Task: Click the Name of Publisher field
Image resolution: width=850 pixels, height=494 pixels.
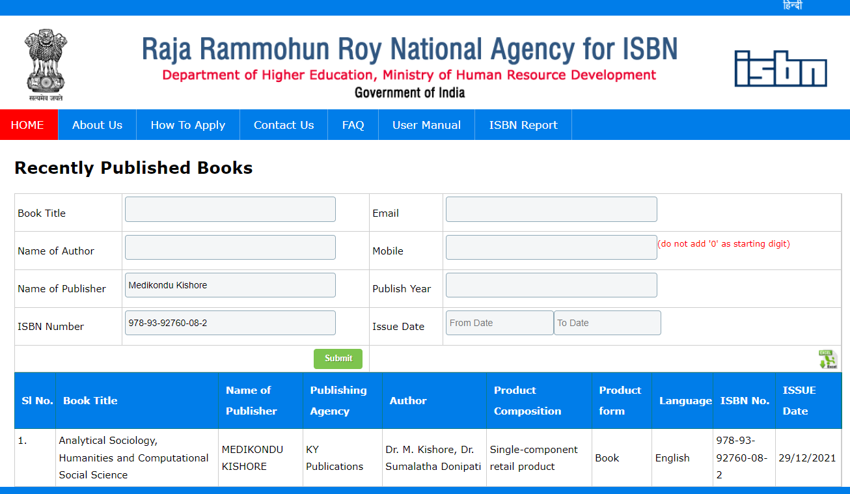Action: (230, 285)
